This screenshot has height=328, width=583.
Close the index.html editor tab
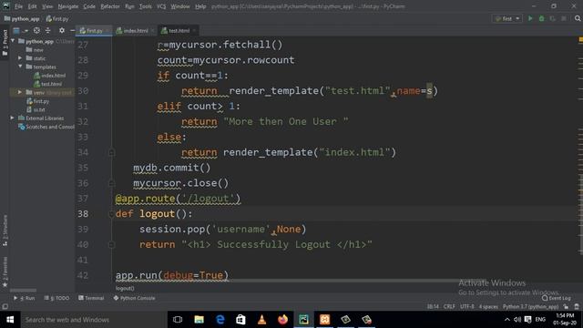[153, 30]
